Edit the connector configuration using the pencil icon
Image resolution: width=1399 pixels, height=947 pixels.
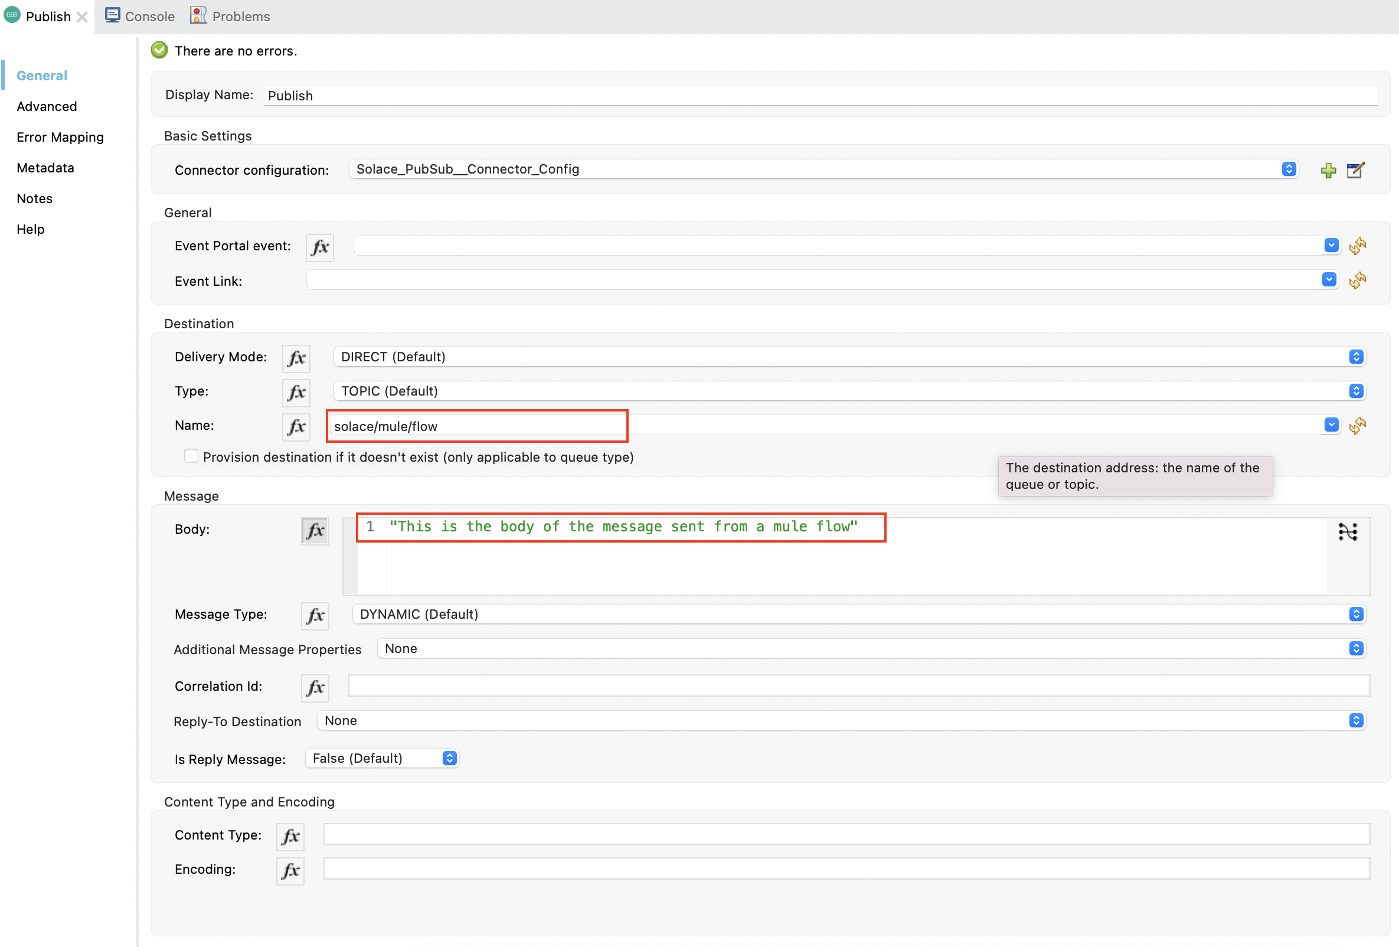click(1355, 171)
